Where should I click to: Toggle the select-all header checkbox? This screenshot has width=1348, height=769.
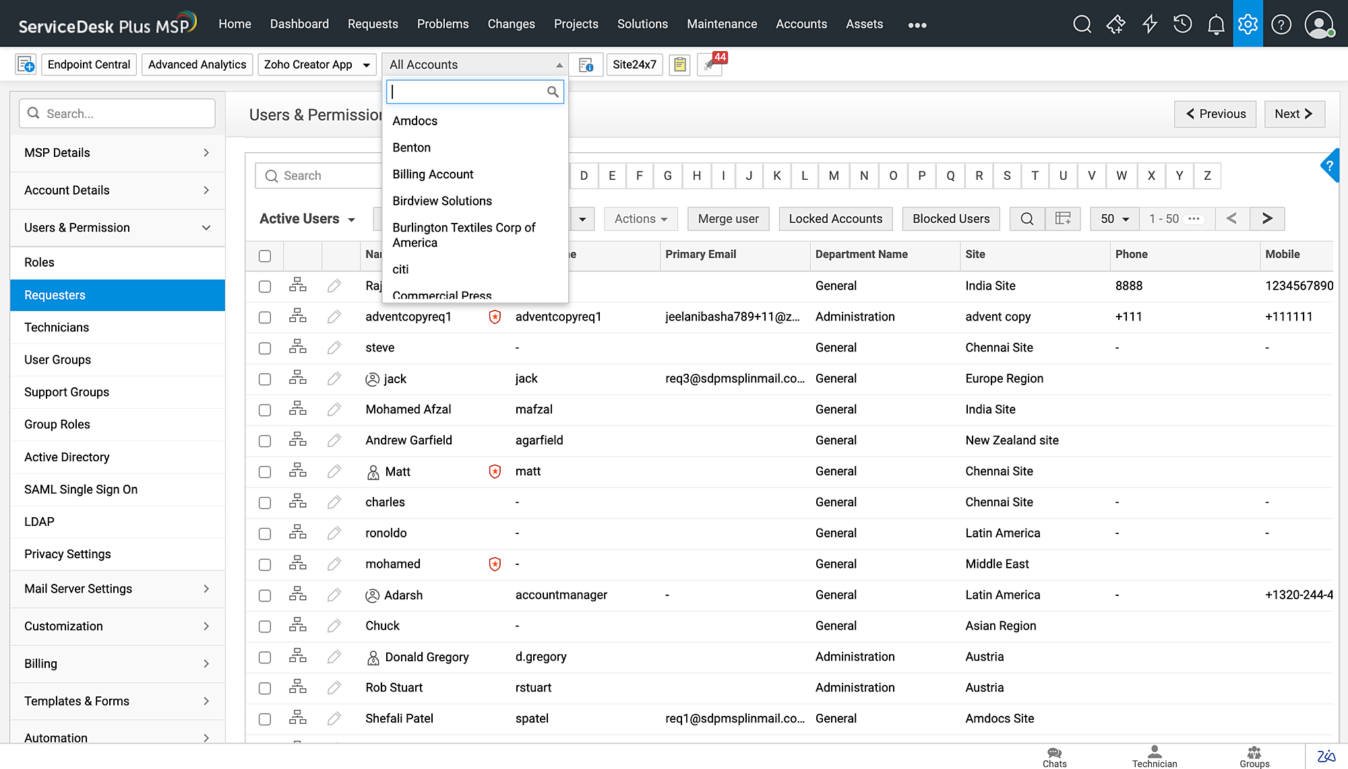click(265, 256)
